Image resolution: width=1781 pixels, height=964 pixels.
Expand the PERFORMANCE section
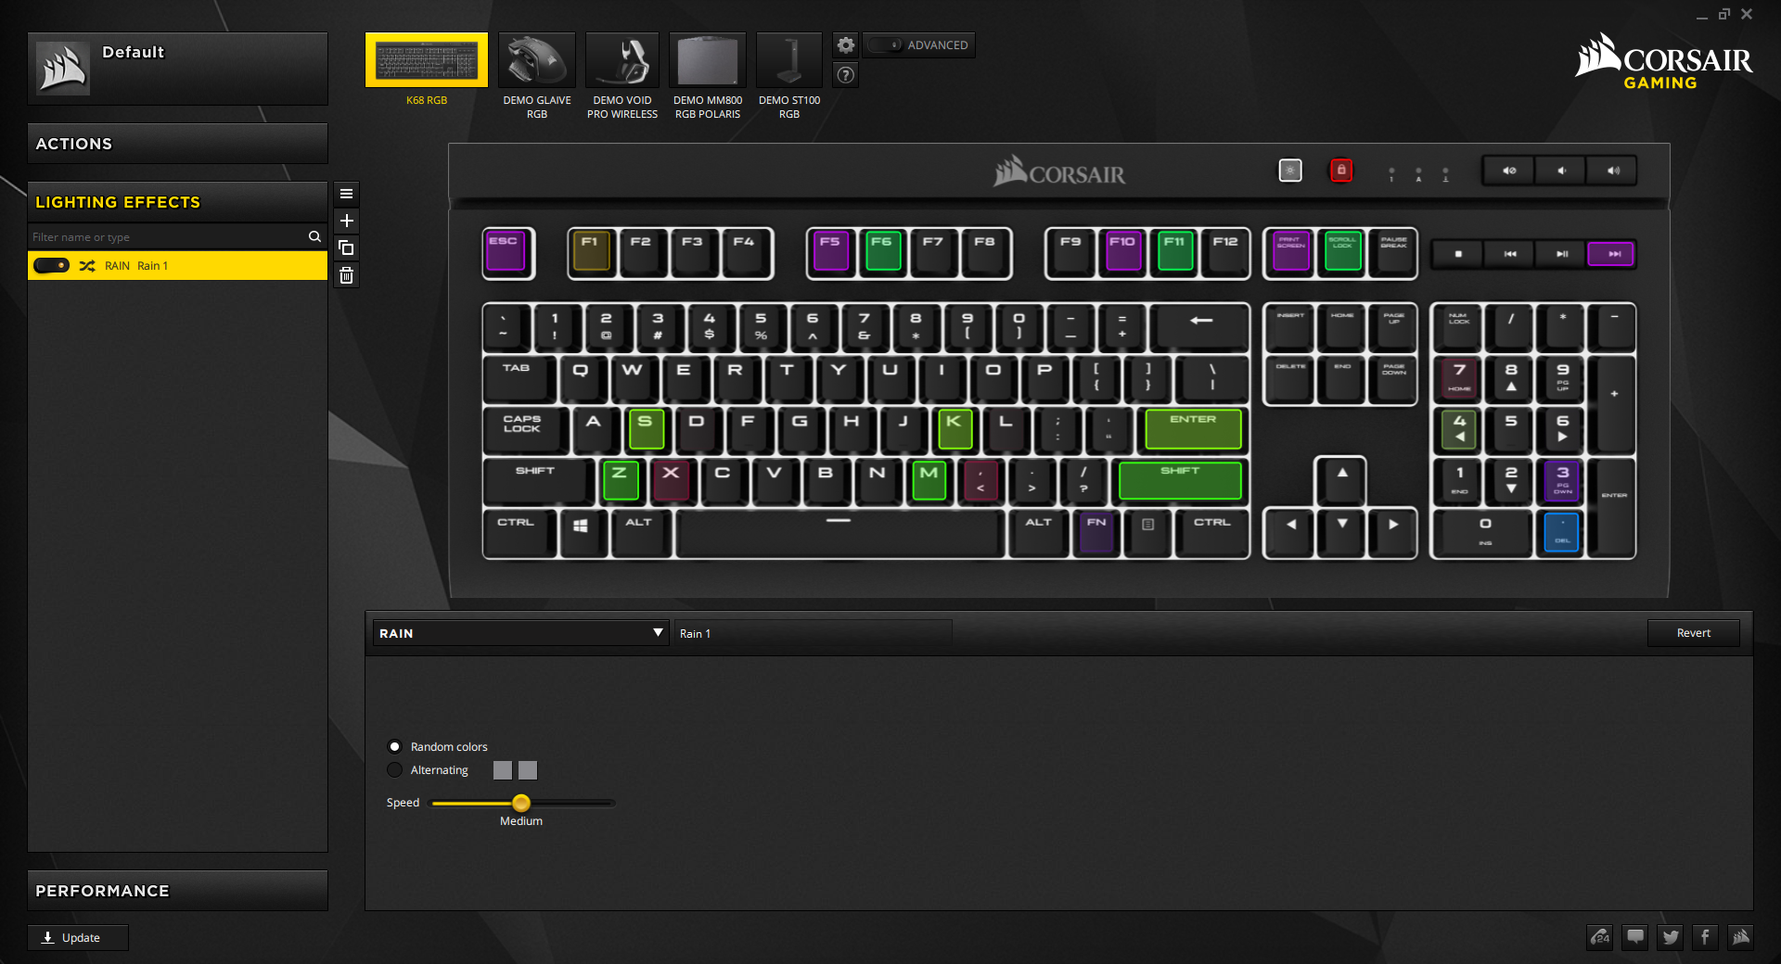pyautogui.click(x=177, y=891)
